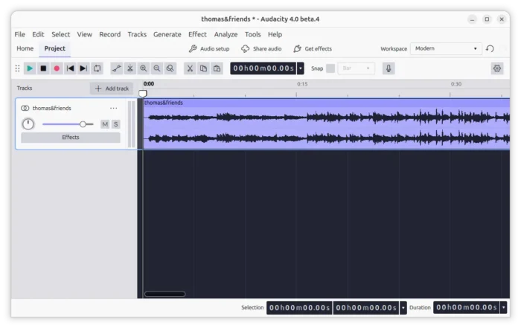Switch to the Home tab

(25, 48)
